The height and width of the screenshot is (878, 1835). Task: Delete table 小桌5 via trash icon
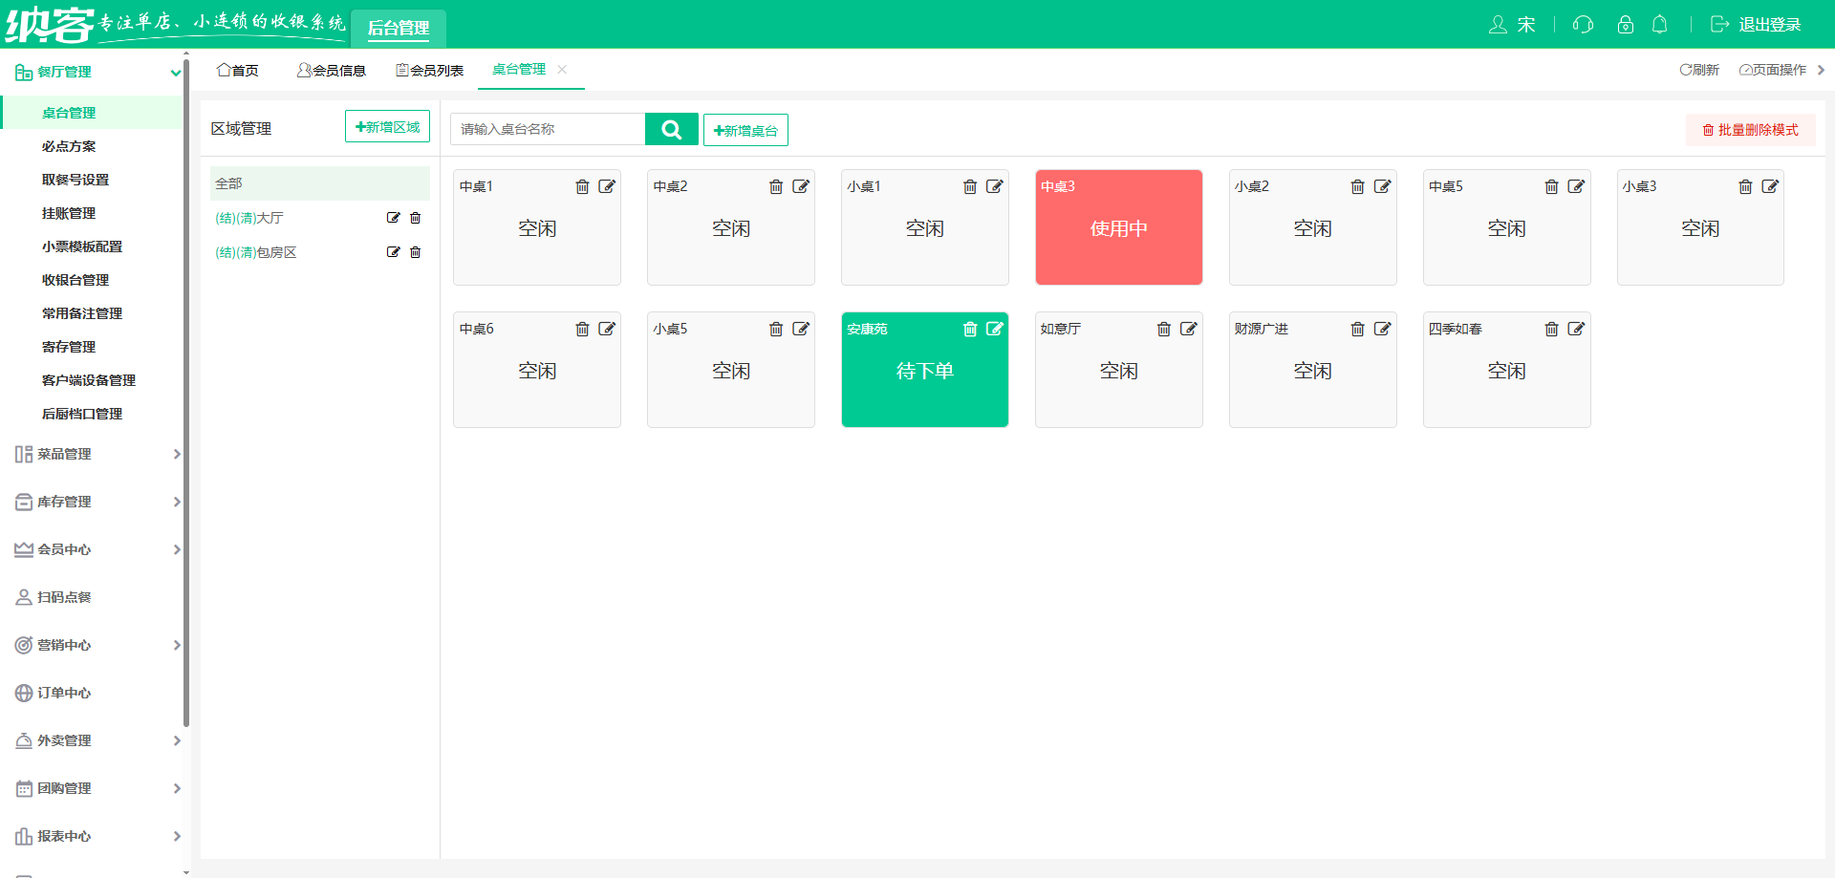(x=776, y=329)
